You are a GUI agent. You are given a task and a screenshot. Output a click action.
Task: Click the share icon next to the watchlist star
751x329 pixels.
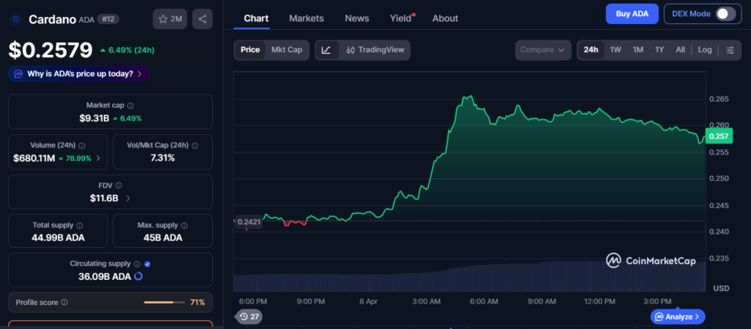tap(202, 19)
